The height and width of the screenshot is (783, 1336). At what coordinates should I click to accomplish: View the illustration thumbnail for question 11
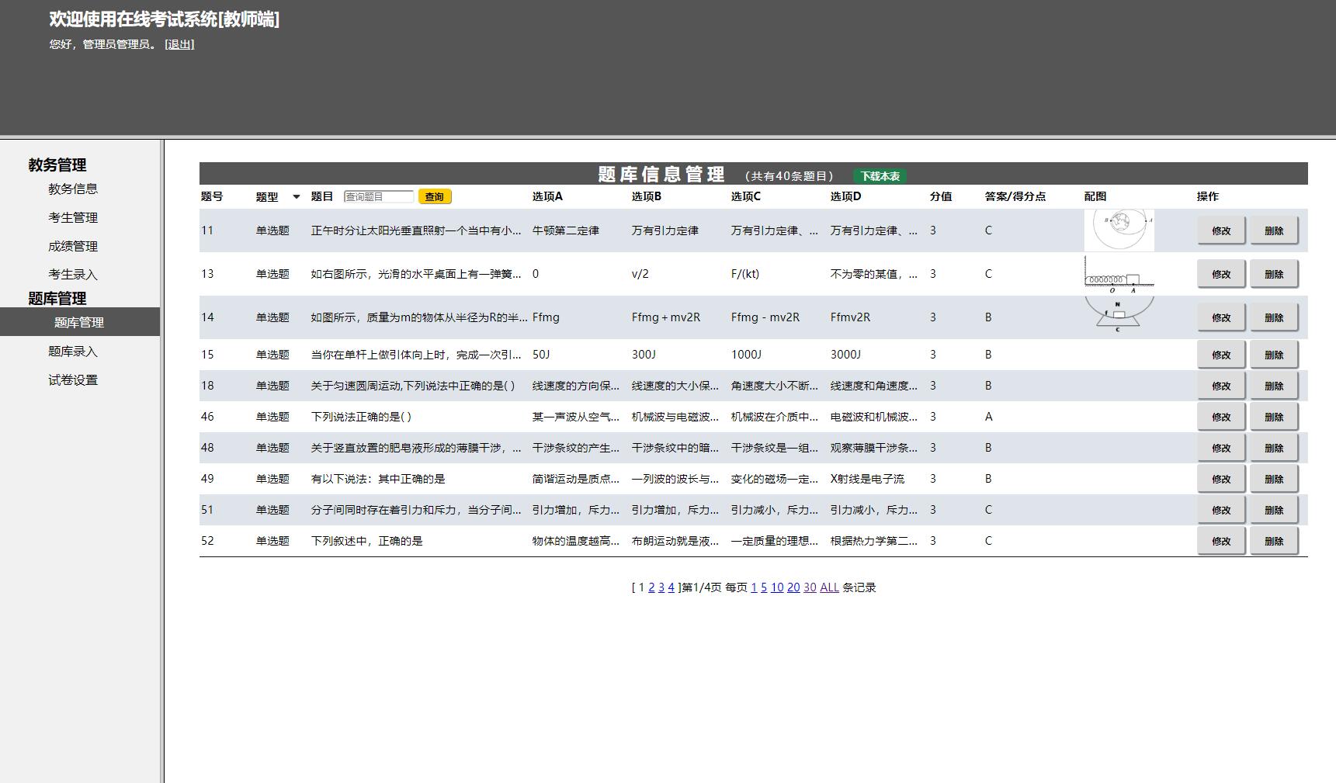(x=1118, y=230)
